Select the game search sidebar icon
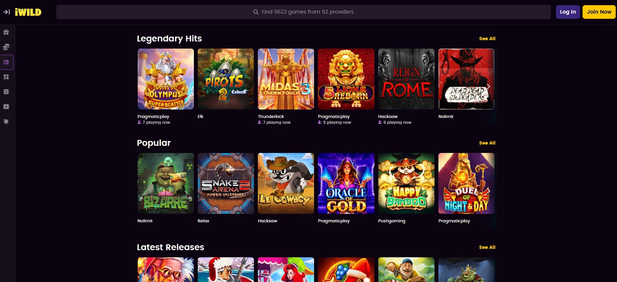 click(x=7, y=62)
